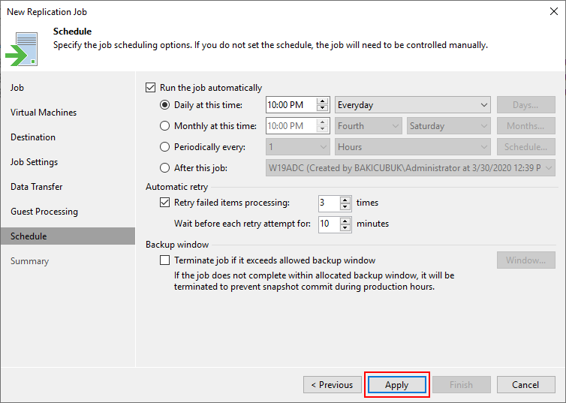Increase retry times with up arrow
The height and width of the screenshot is (403, 566).
click(345, 200)
